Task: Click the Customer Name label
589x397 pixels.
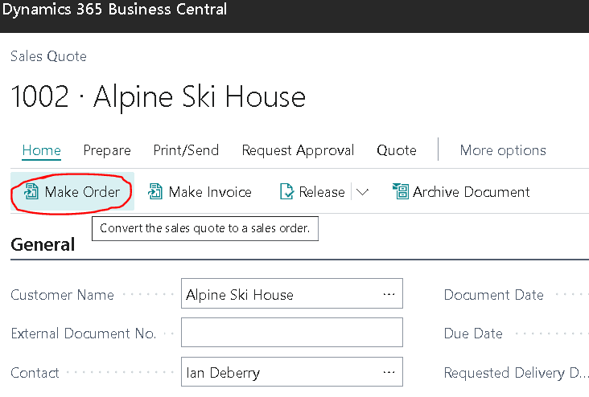Action: click(x=62, y=295)
